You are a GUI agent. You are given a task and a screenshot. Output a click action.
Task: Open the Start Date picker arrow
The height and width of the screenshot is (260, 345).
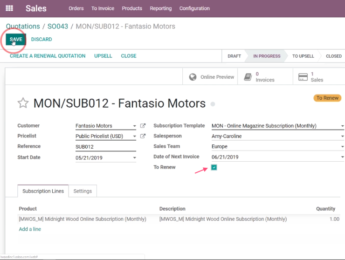(134, 157)
